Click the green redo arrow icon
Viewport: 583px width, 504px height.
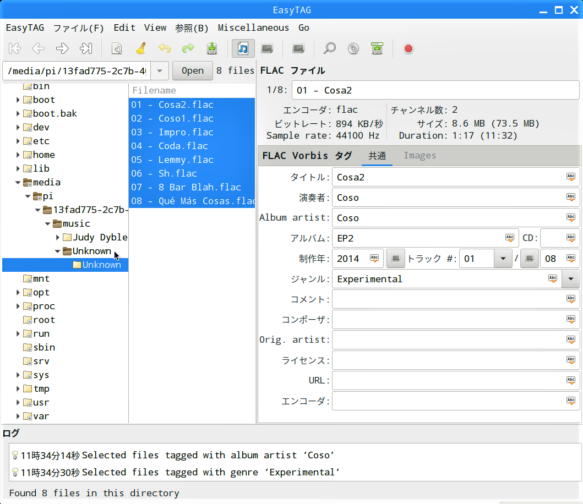pos(188,48)
